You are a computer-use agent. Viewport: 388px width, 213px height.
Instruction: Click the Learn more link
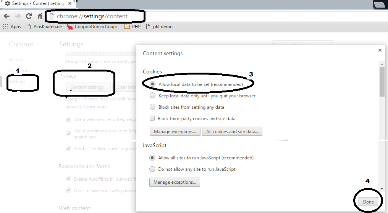coord(95,107)
